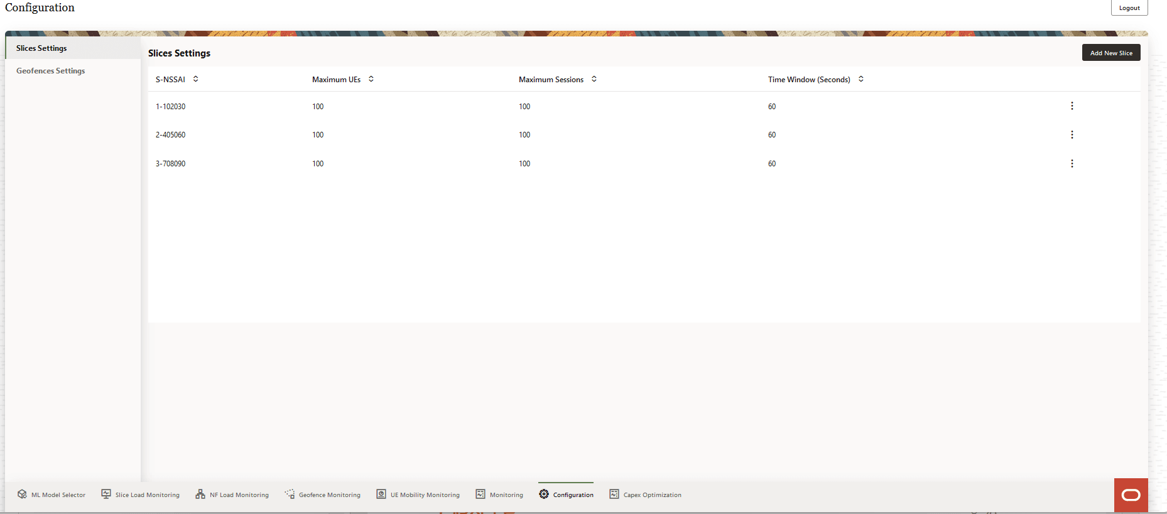The image size is (1167, 514).
Task: Go to NF Load Monitoring tab label
Action: pos(239,495)
